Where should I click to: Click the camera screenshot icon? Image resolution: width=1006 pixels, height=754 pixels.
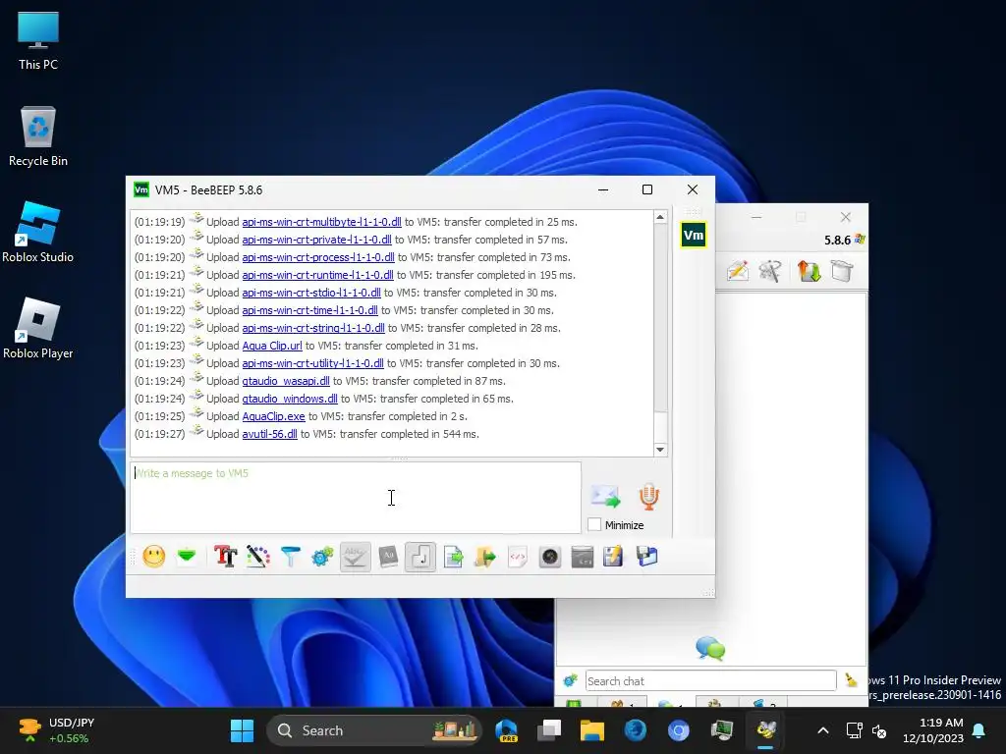550,557
